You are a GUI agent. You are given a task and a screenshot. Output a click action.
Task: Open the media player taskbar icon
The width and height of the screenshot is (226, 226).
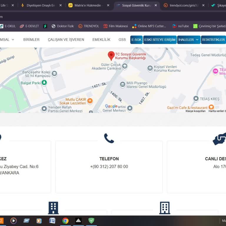[14, 221]
